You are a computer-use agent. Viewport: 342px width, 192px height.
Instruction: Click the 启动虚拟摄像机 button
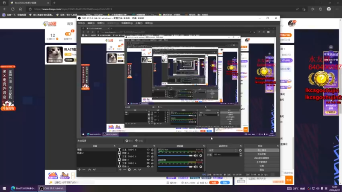click(x=262, y=158)
